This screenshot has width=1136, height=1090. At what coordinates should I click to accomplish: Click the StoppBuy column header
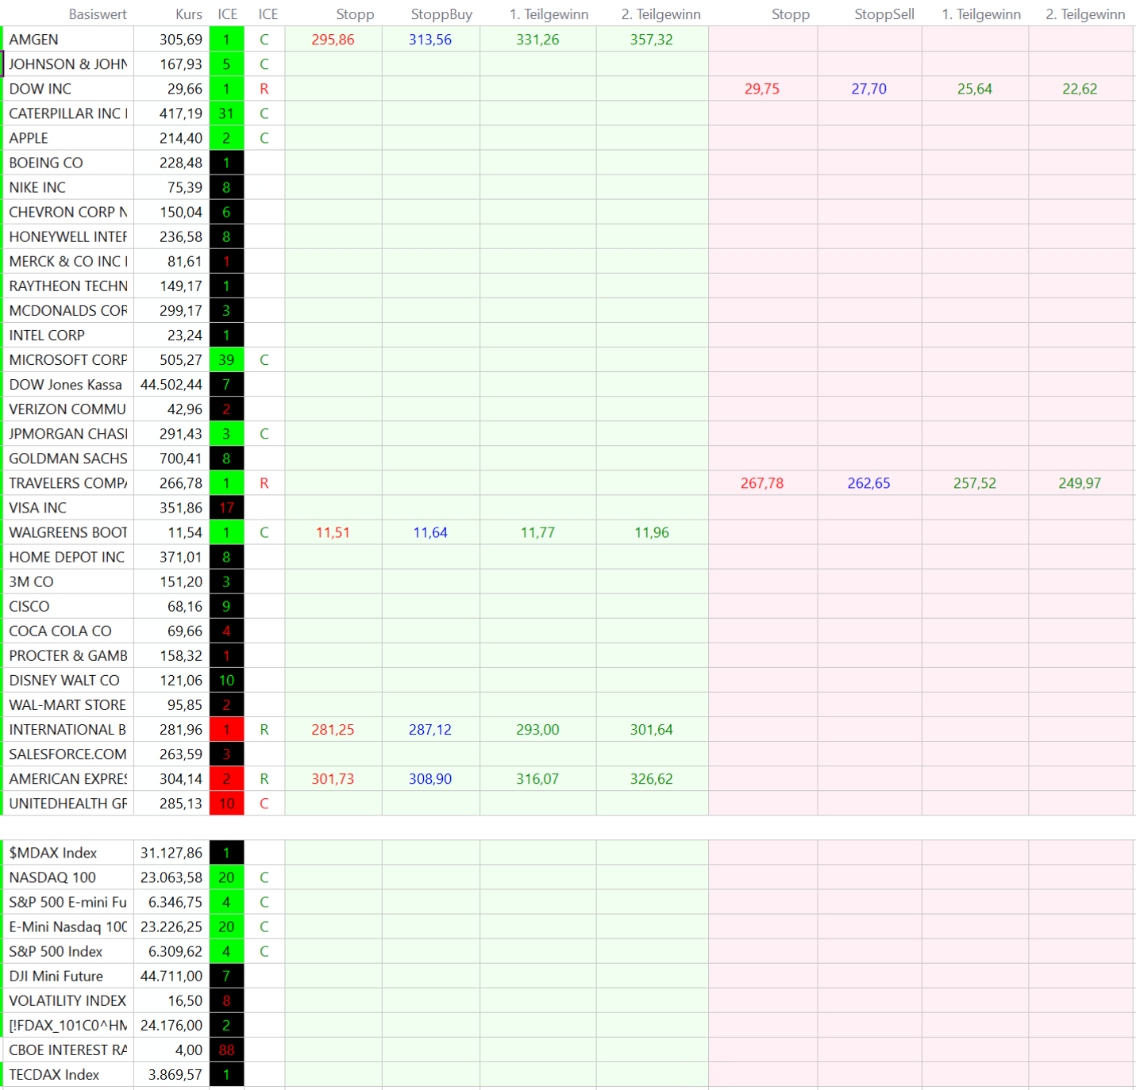(x=441, y=14)
